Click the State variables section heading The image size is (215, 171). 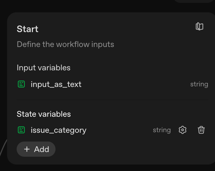pos(44,114)
